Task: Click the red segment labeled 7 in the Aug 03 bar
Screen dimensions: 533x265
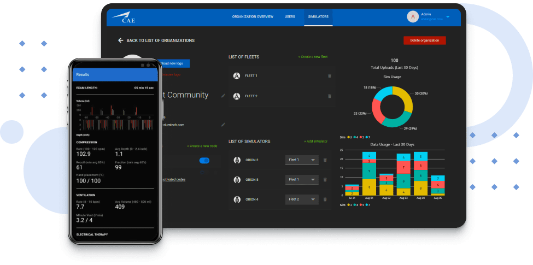Action: coord(403,167)
